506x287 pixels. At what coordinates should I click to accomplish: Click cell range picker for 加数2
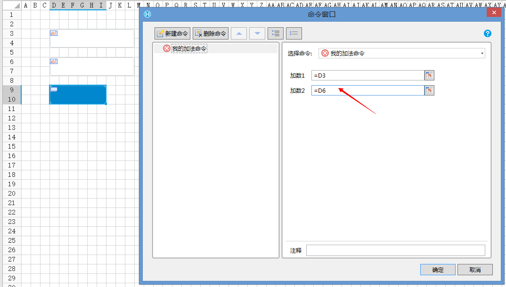pos(429,90)
